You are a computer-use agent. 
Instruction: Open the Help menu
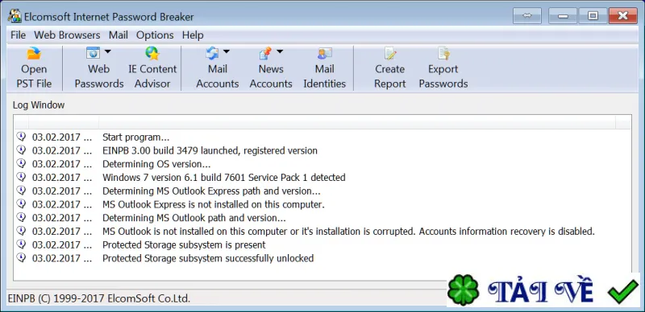click(193, 35)
